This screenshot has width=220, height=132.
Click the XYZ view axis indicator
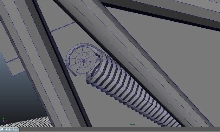(5, 120)
